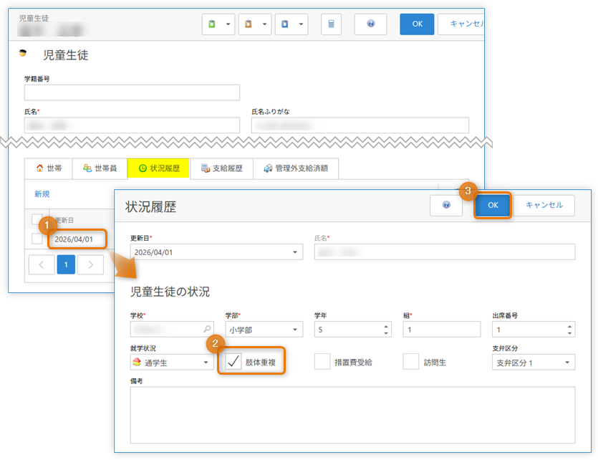Image resolution: width=598 pixels, height=460 pixels.
Task: Check the row checkbox for 2026/04/01
Action: click(37, 239)
